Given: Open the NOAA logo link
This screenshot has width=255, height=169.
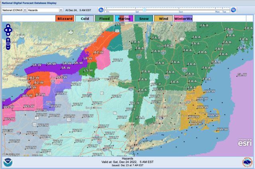Looking at the screenshot, I should [8, 162].
